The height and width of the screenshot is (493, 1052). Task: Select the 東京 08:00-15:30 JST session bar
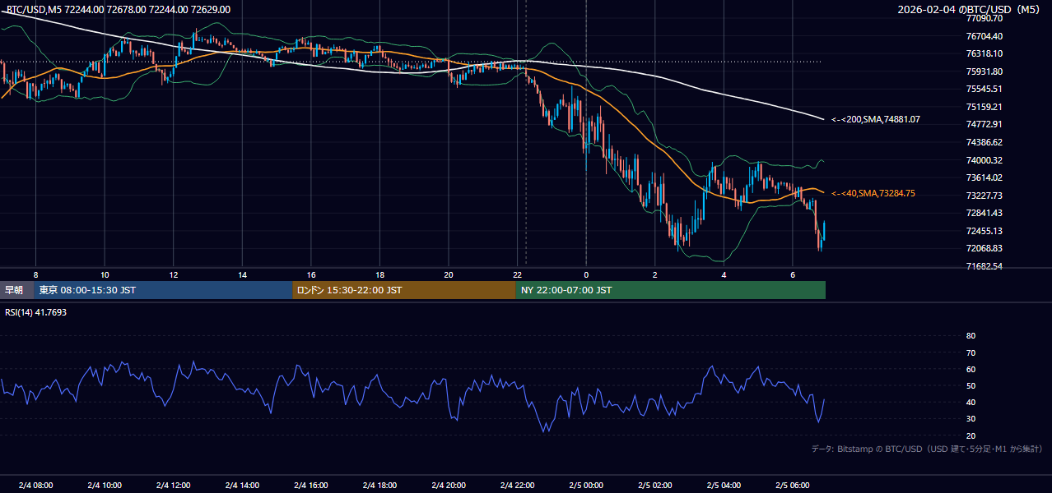(x=164, y=290)
